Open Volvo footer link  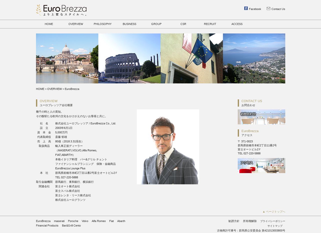85,221
